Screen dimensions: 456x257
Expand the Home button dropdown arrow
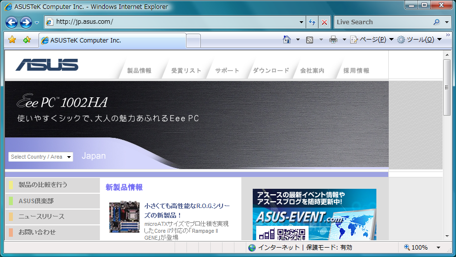click(298, 40)
